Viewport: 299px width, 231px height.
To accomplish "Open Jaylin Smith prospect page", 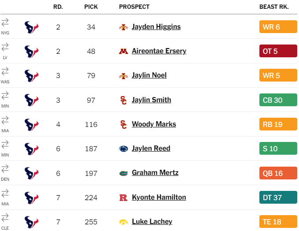I will pyautogui.click(x=151, y=100).
